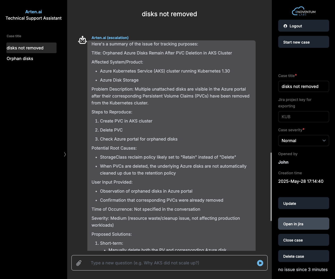This screenshot has height=279, width=335.
Task: Click the 'disks not removed' page heading
Action: [169, 14]
